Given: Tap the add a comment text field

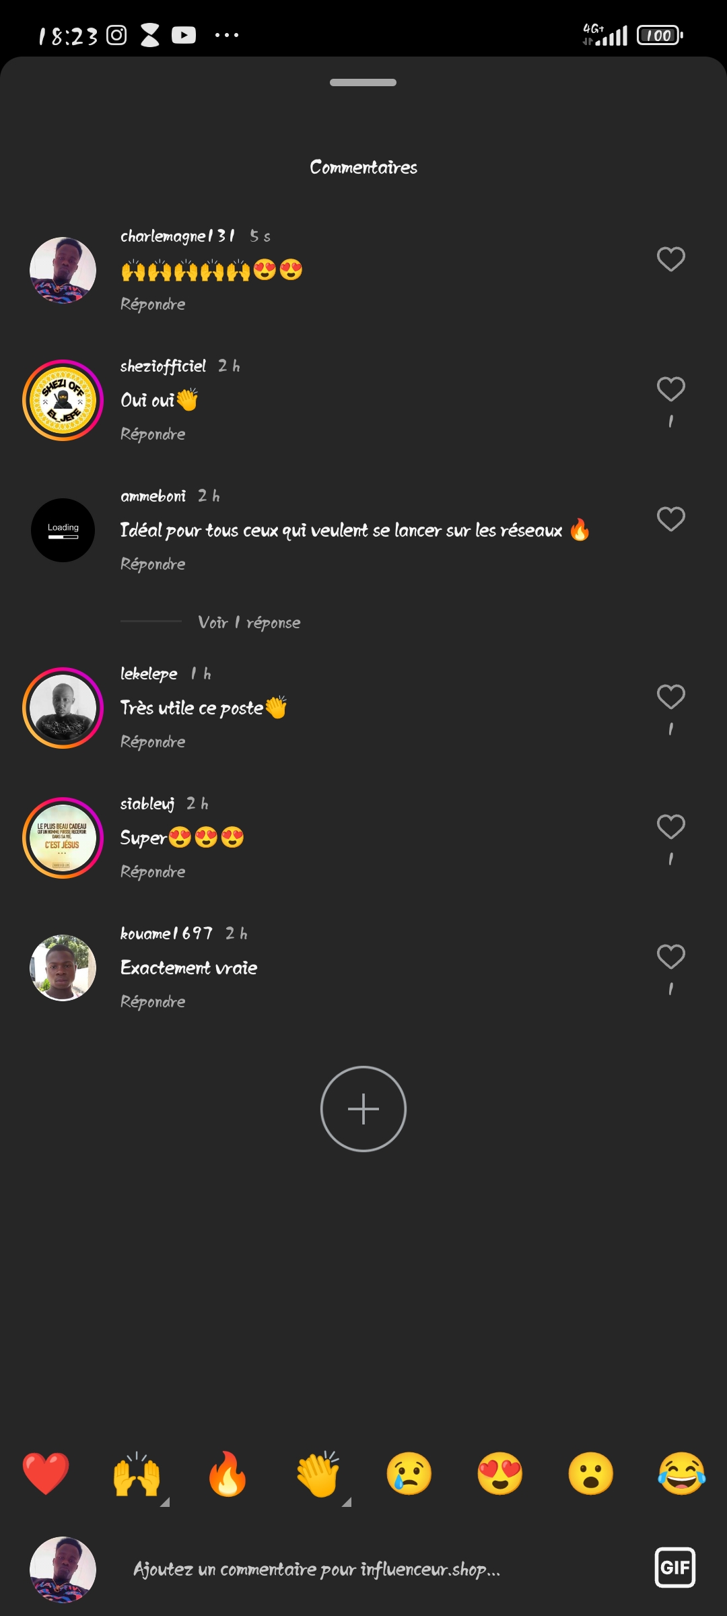Looking at the screenshot, I should pyautogui.click(x=316, y=1570).
